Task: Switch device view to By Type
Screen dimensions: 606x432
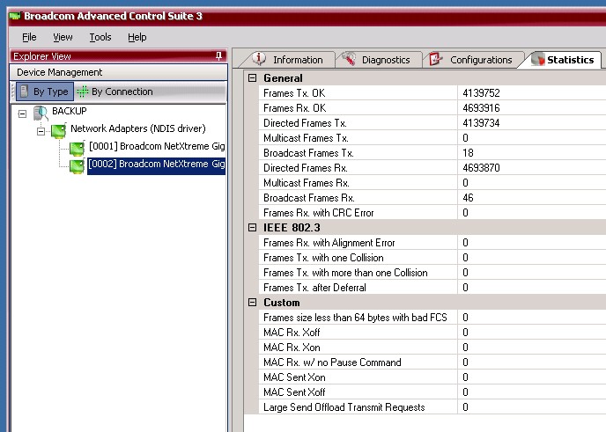Action: click(x=44, y=92)
